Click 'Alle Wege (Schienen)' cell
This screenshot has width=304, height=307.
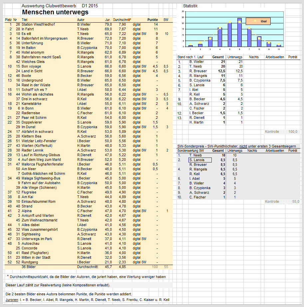[39, 187]
